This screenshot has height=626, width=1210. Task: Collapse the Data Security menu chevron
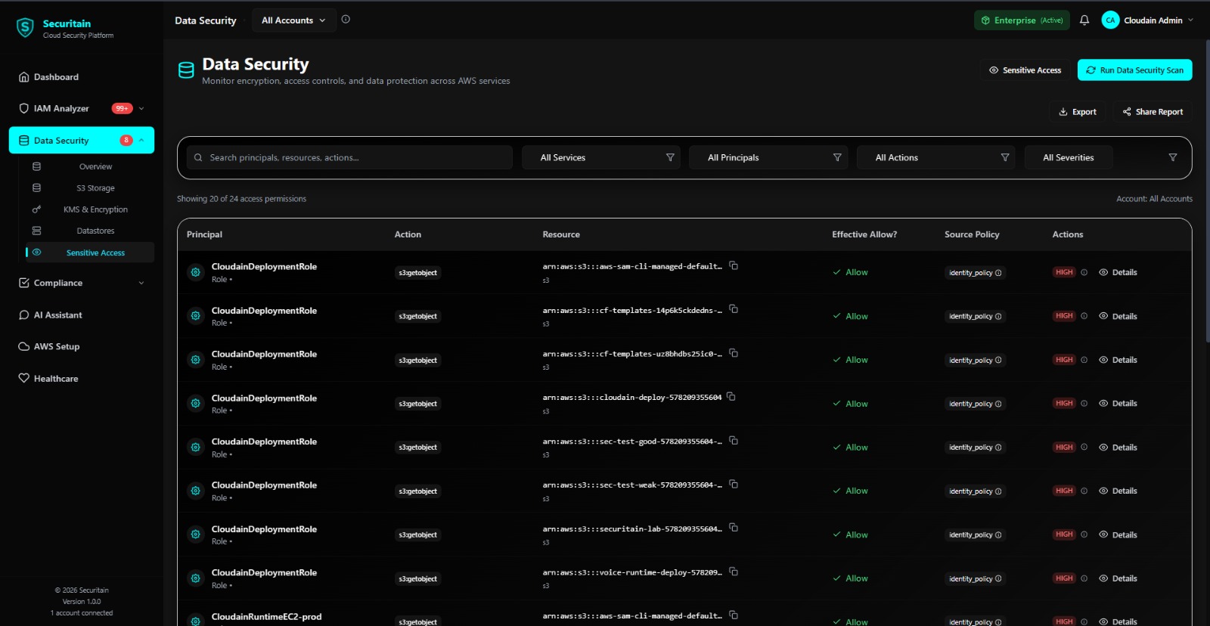pyautogui.click(x=141, y=140)
